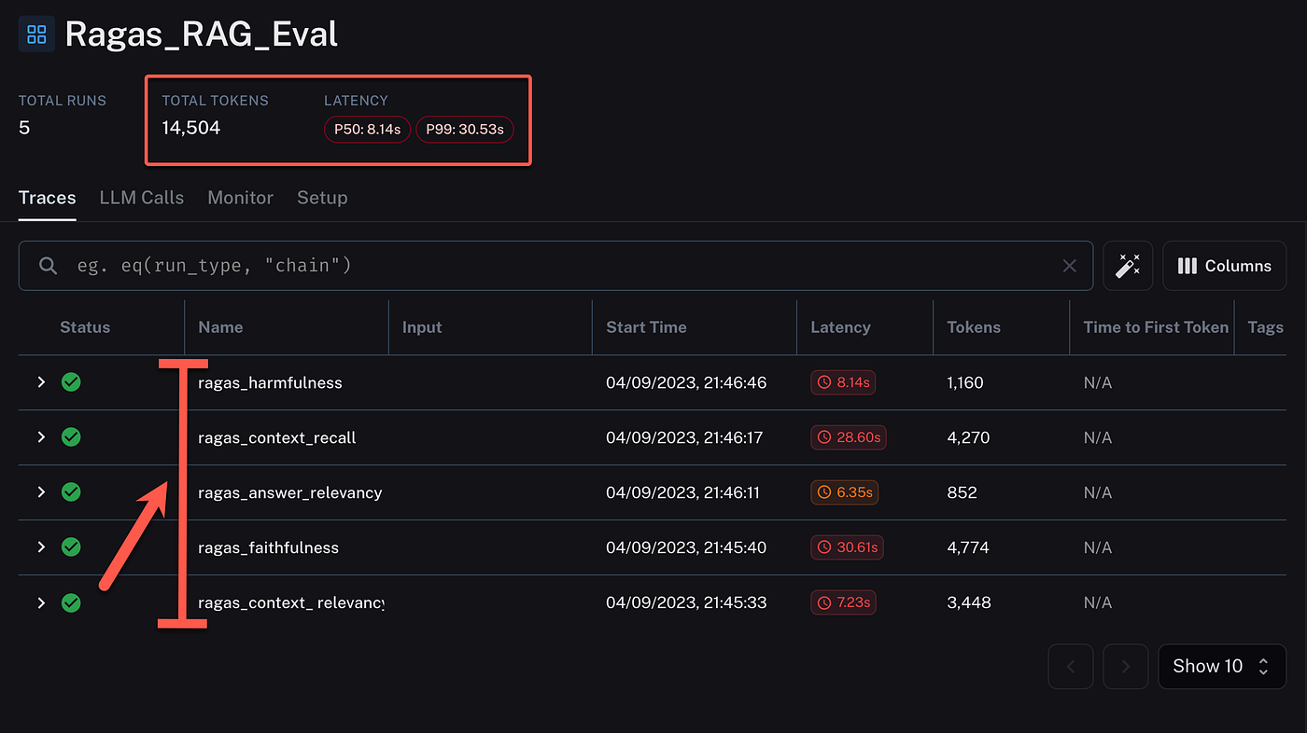Expand the ragas_context_recall trace row
The image size is (1307, 733).
(41, 437)
